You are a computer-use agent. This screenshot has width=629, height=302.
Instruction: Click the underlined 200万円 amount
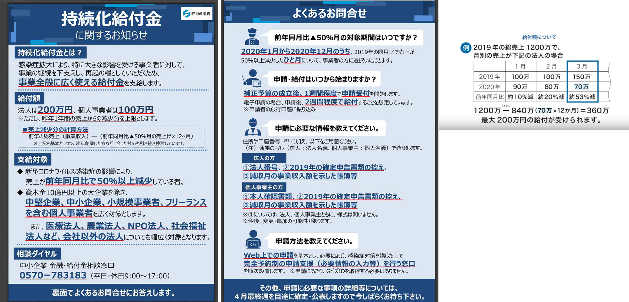click(55, 110)
